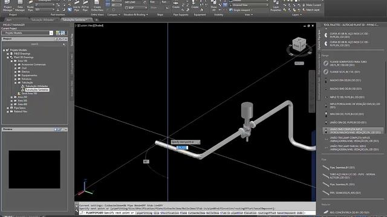This screenshot has height=217, width=387.
Task: Expand the Area 200 tree node
Action: tap(11, 97)
